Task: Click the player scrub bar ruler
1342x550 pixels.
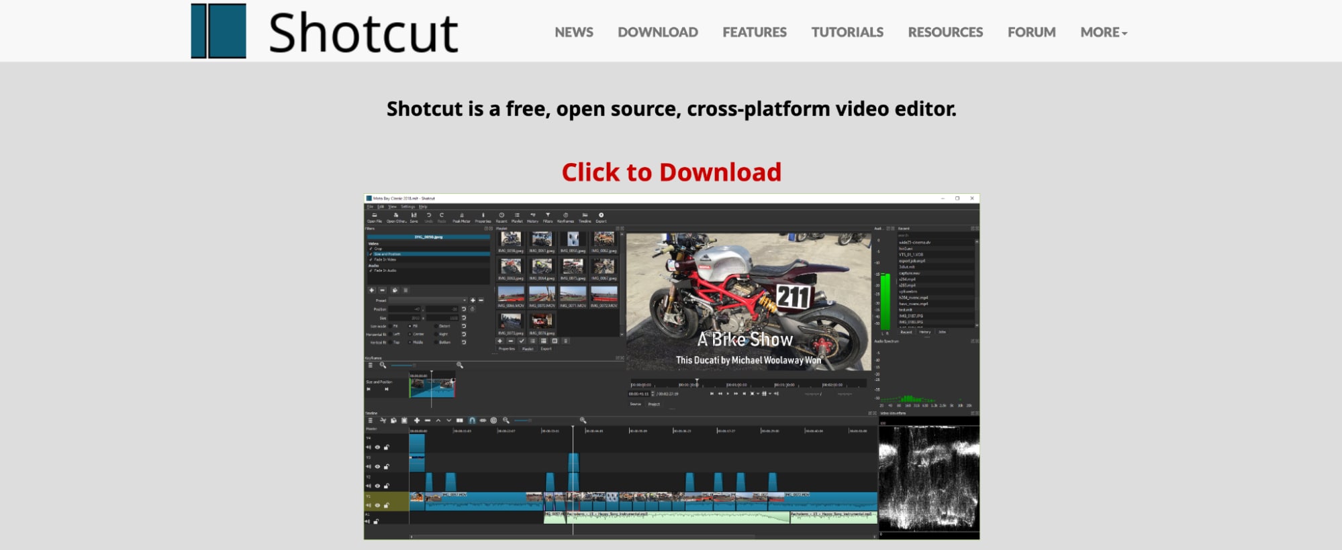Action: coord(749,384)
